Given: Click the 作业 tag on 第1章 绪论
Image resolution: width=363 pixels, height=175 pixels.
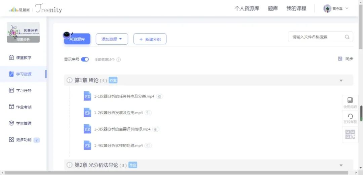Looking at the screenshot, I should pyautogui.click(x=113, y=80).
